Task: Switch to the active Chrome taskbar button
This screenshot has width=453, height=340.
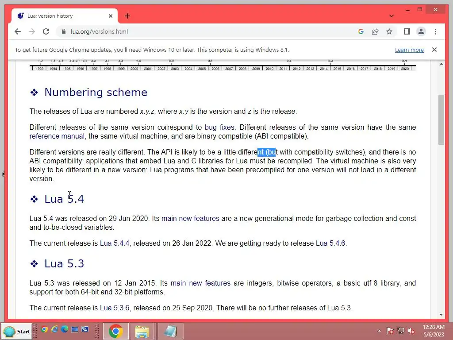Action: 116,331
